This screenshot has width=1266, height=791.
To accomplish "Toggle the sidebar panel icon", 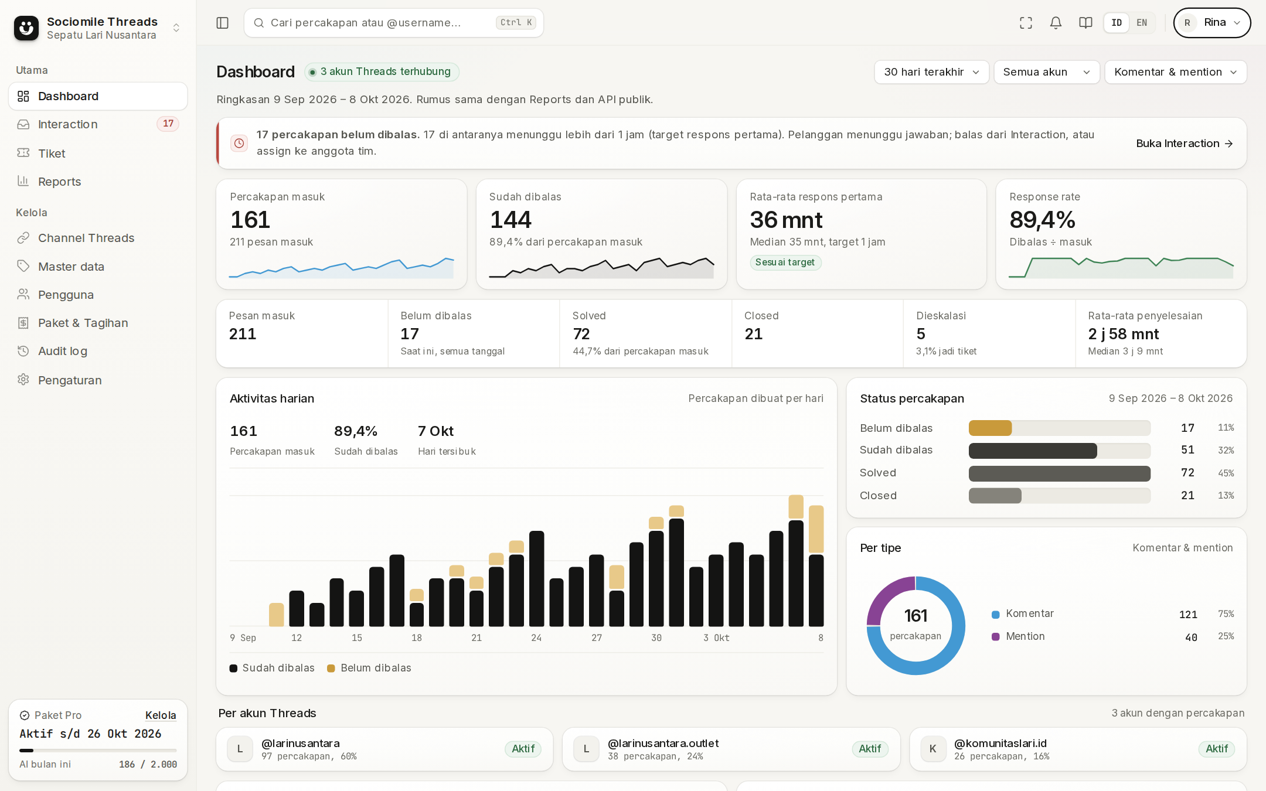I will 222,23.
